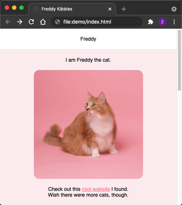
Task: Open the purple Z profile avatar
Action: coord(162,22)
